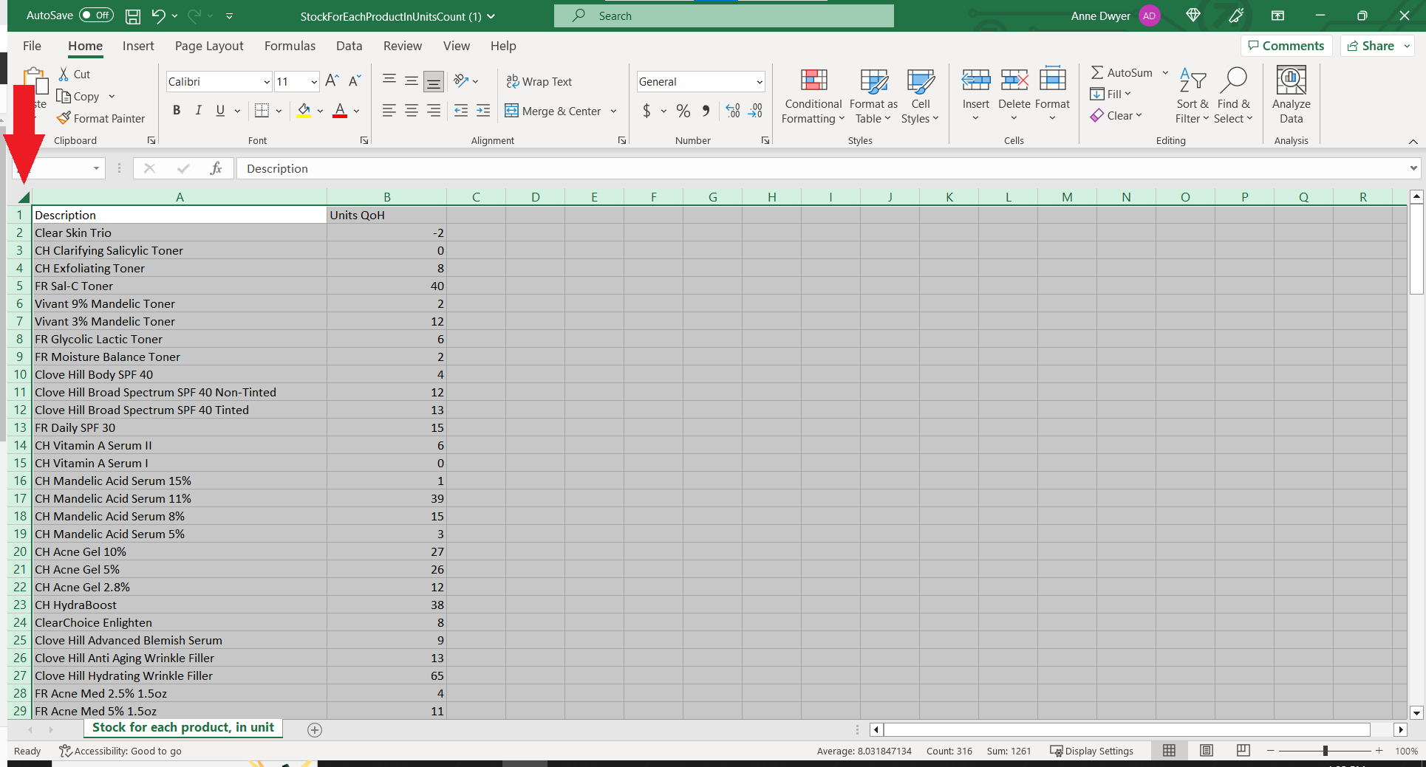Click the Comments button
Image resolution: width=1426 pixels, height=767 pixels.
1286,46
